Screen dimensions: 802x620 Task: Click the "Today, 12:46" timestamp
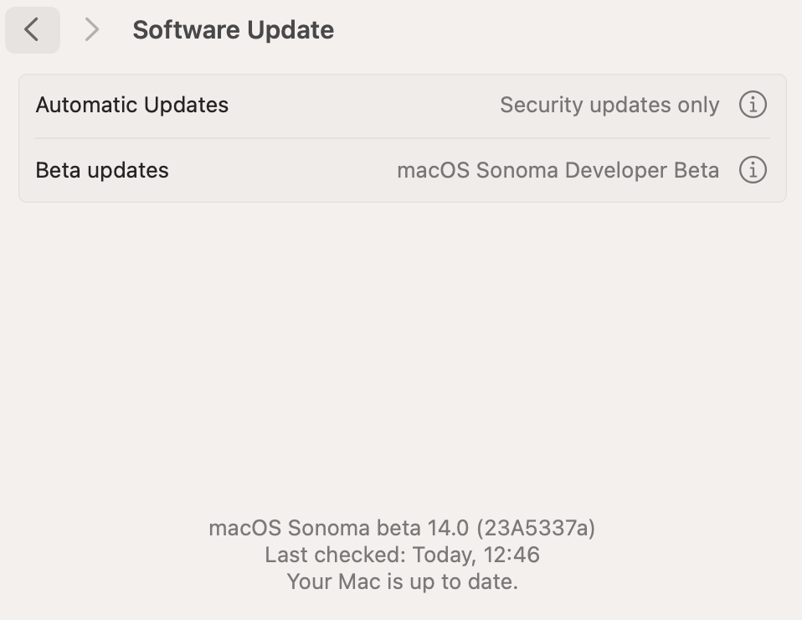[476, 555]
